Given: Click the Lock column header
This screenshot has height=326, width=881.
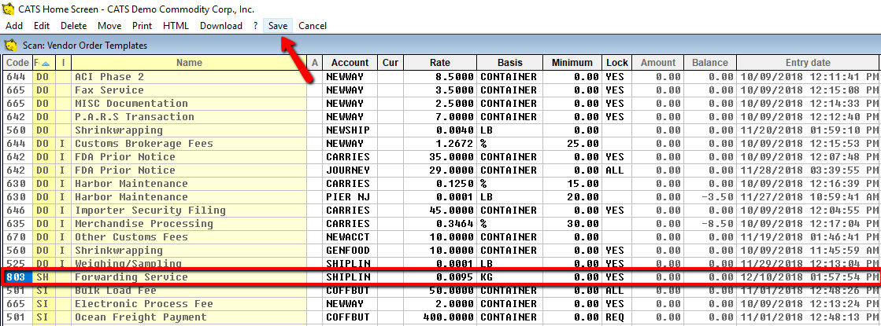Looking at the screenshot, I should point(617,63).
